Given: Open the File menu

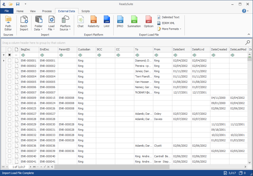Looking at the screenshot, I should [7, 11].
